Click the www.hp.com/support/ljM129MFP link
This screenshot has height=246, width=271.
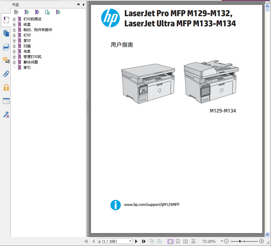pos(152,205)
